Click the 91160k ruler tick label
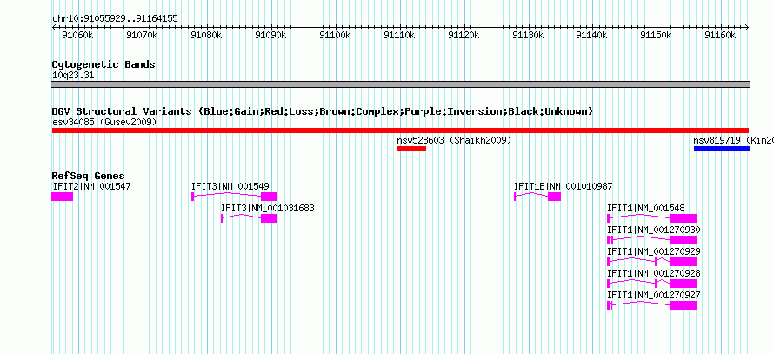 coord(721,36)
